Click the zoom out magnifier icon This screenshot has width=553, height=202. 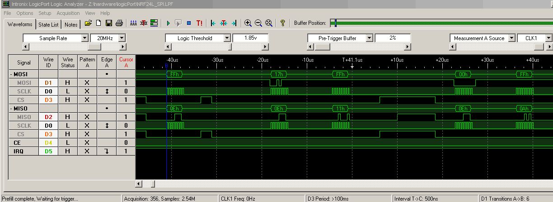pyautogui.click(x=258, y=23)
